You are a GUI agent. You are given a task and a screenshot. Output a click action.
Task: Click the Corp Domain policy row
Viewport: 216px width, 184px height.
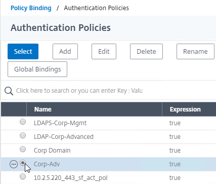click(108, 151)
